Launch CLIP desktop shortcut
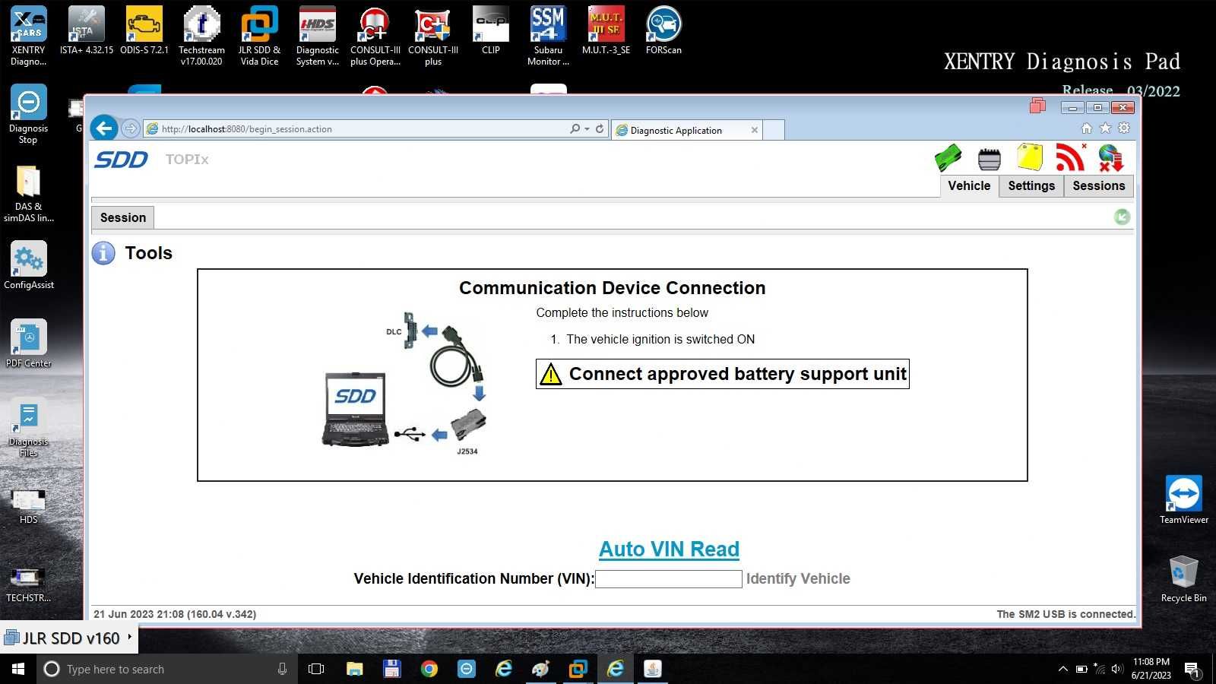1216x684 pixels. [491, 30]
